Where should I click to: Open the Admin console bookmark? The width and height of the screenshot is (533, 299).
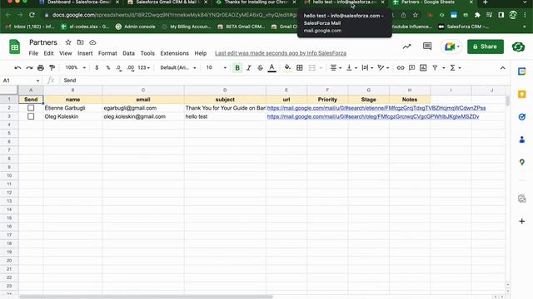point(135,27)
